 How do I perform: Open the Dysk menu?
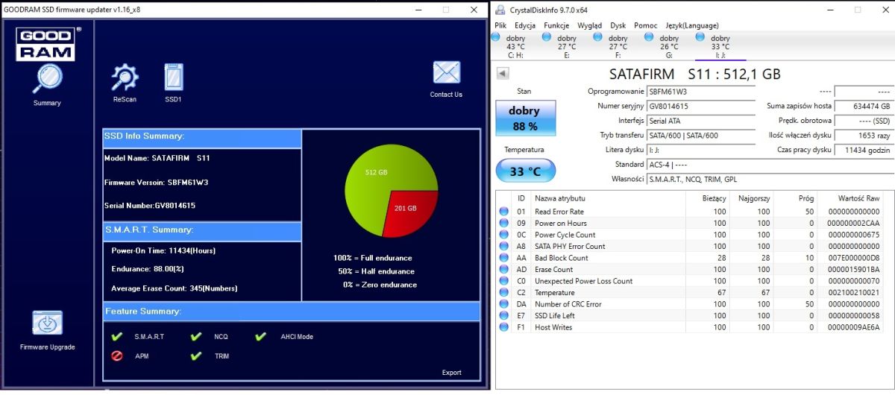[x=618, y=25]
